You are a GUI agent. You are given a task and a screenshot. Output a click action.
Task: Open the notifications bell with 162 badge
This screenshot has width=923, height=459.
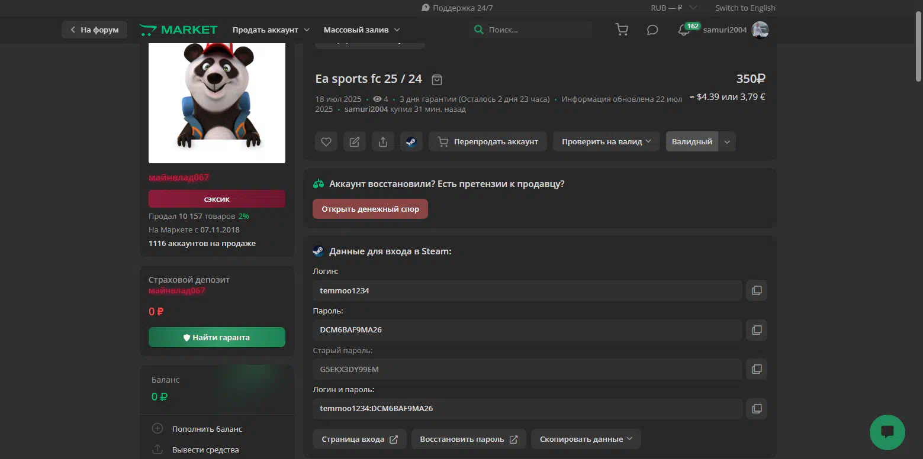(x=684, y=30)
